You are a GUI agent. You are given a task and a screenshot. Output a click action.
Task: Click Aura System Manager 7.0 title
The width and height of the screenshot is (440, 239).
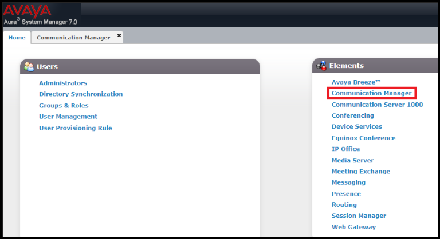pos(41,22)
